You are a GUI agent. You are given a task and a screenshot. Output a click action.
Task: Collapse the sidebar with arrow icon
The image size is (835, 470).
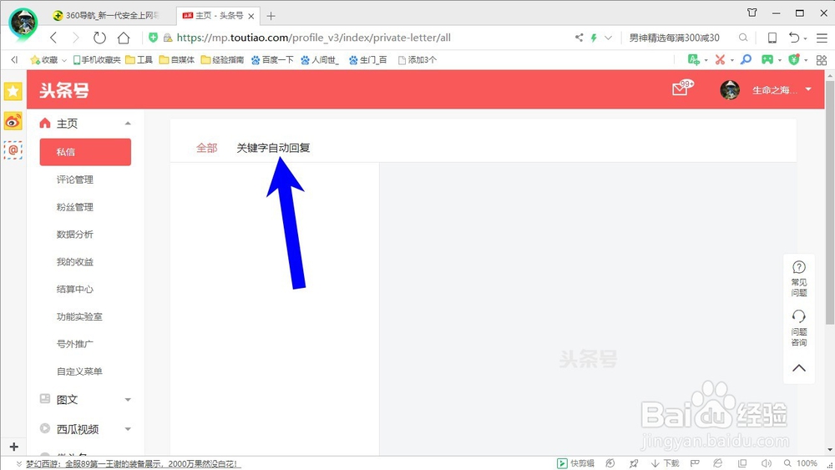pos(14,59)
